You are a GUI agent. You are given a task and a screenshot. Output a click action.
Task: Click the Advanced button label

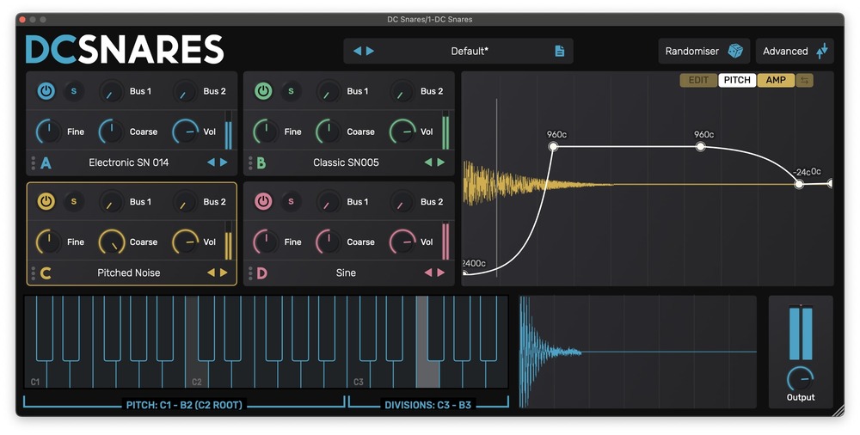785,51
